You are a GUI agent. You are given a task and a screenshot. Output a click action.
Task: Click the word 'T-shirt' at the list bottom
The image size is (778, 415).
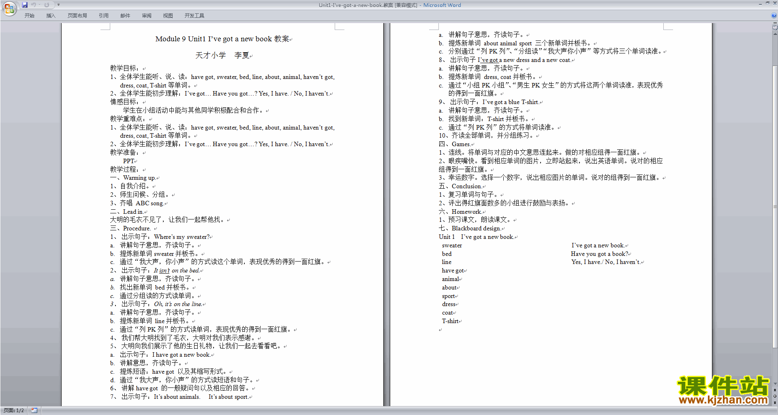click(x=450, y=321)
